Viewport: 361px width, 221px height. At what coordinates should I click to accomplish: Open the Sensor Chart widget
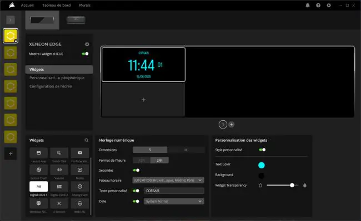point(39,170)
